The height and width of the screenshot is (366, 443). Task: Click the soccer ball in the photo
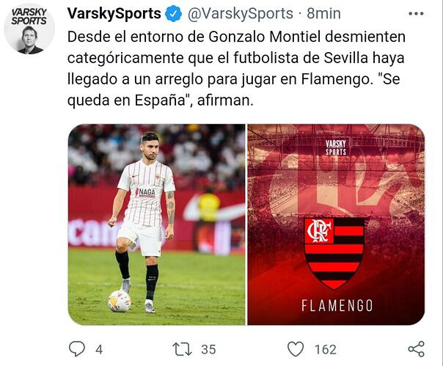(x=120, y=301)
